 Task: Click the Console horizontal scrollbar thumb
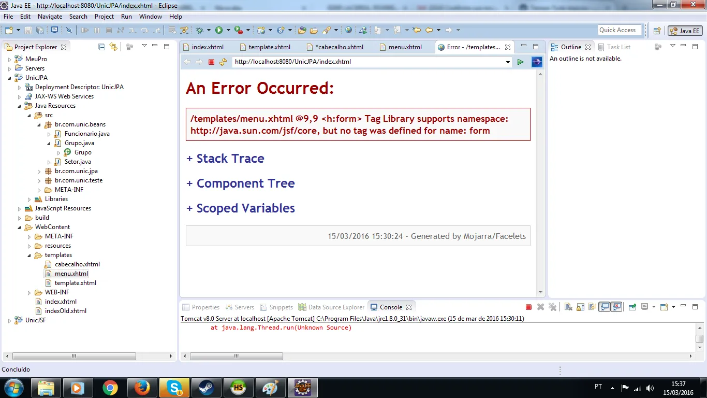click(x=237, y=357)
